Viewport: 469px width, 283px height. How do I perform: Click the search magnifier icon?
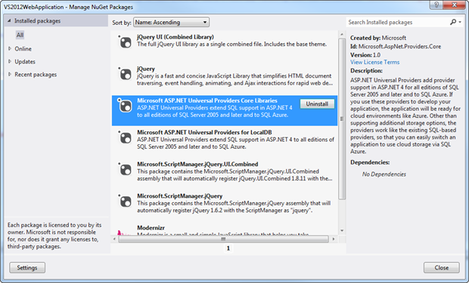[x=453, y=22]
